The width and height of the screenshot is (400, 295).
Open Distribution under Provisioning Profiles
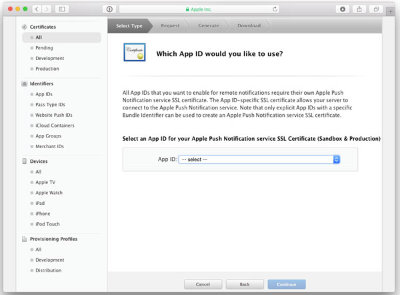pos(49,270)
